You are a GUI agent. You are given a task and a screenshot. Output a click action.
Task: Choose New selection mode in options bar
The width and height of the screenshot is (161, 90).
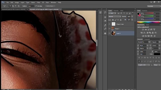(10, 6)
